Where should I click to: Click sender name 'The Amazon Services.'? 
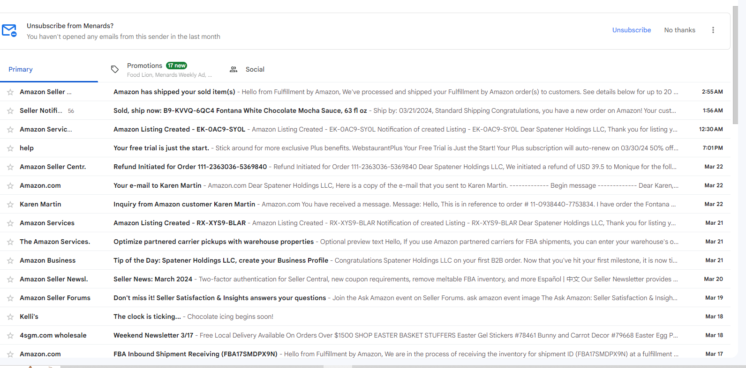55,242
